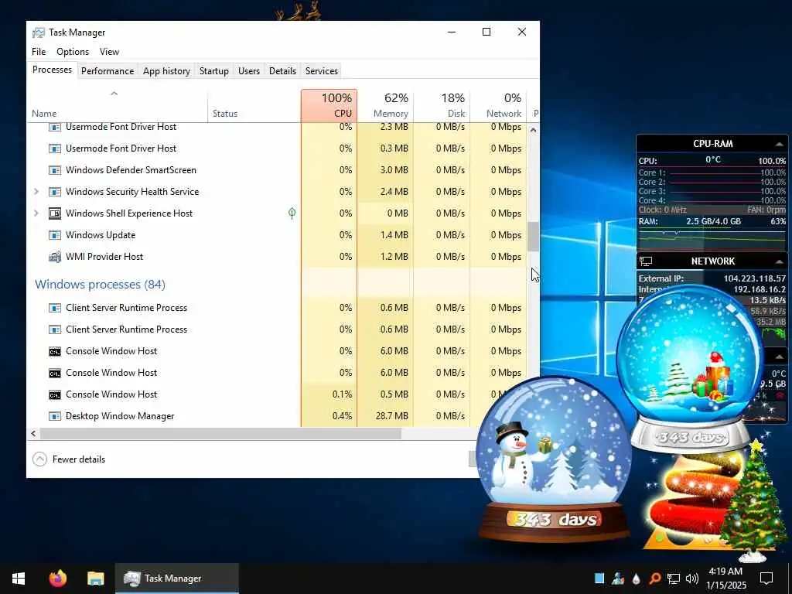Sort by the Status column header
Viewport: 792px width, 594px height.
point(254,105)
